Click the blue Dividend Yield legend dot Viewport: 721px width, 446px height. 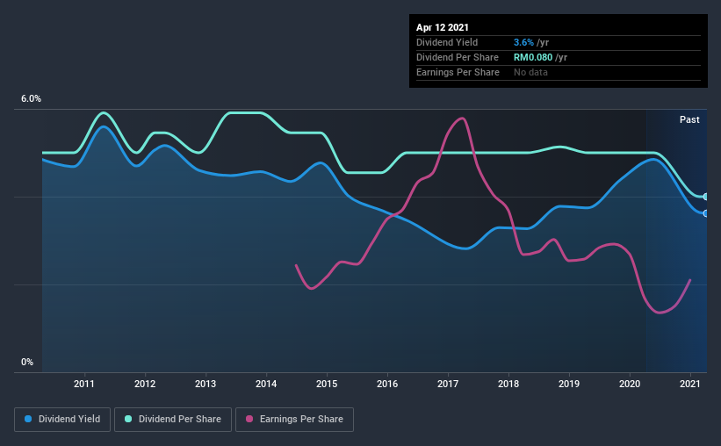28,419
